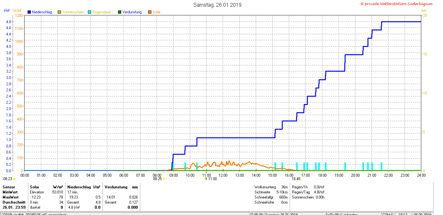Click the sun icon next to 08:23
Viewport: 443px width, 215px height.
14,179
